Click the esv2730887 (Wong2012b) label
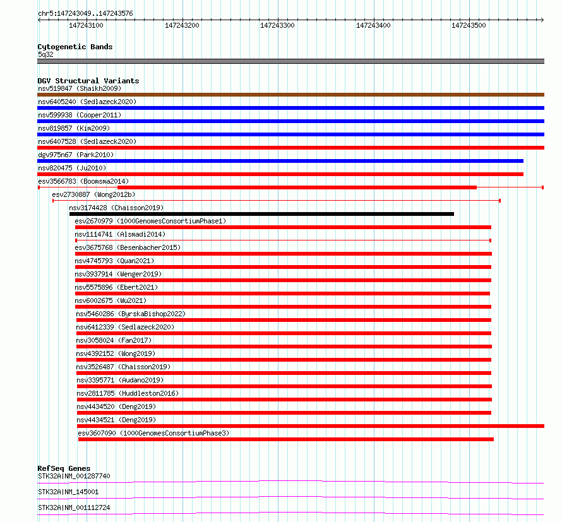562x522 pixels. click(93, 194)
